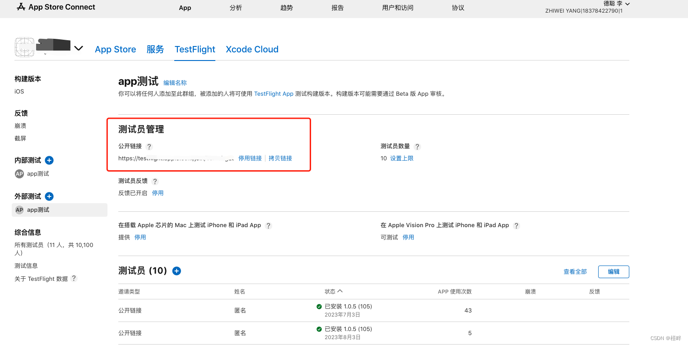Click 停用 next to 反馈已开启

[x=158, y=193]
